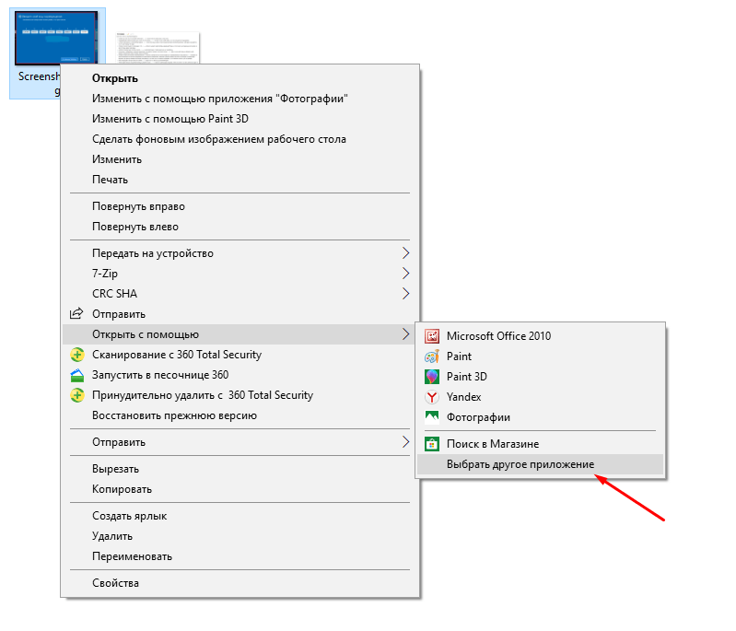Select Переименовать

click(239, 556)
